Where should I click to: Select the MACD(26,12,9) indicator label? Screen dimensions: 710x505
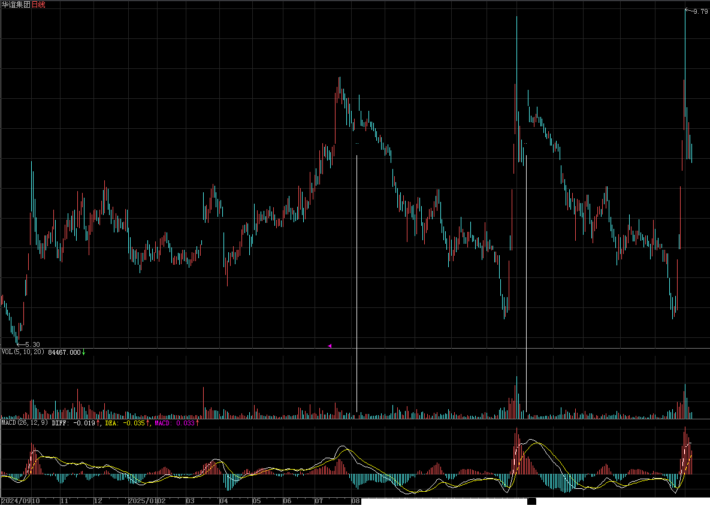point(25,422)
